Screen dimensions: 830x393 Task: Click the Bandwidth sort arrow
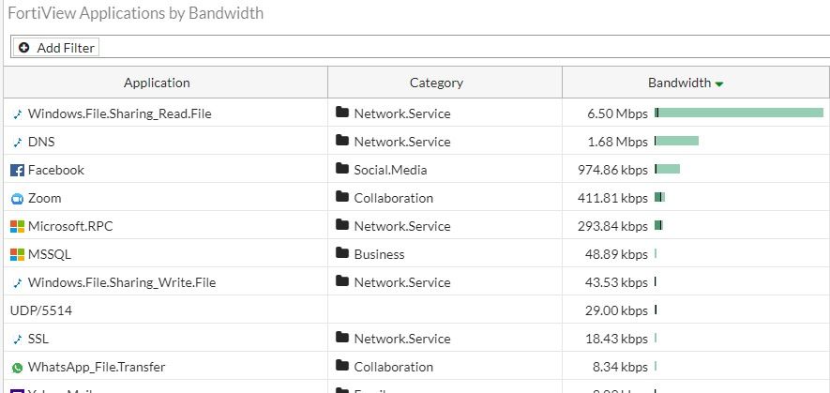[x=719, y=83]
